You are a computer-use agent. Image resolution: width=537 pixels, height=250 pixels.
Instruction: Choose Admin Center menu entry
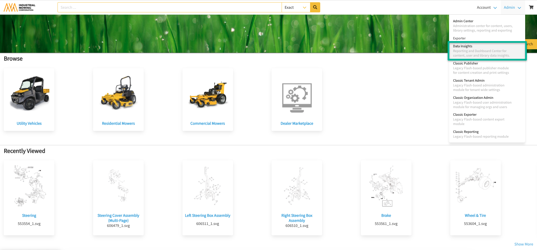coord(463,21)
